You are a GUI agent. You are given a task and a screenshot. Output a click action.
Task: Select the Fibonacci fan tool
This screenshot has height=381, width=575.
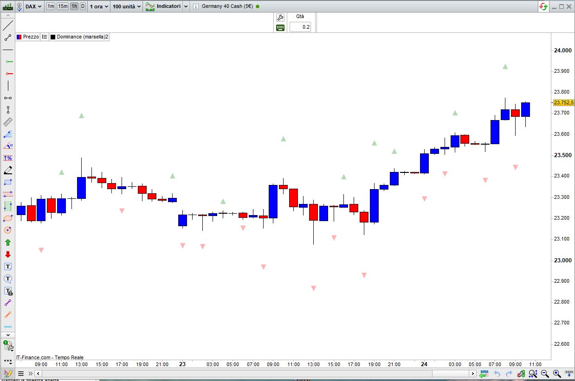tap(8, 134)
